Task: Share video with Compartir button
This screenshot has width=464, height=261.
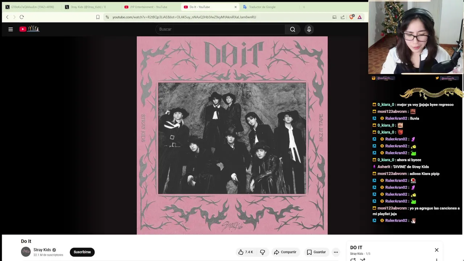Action: coord(285,252)
